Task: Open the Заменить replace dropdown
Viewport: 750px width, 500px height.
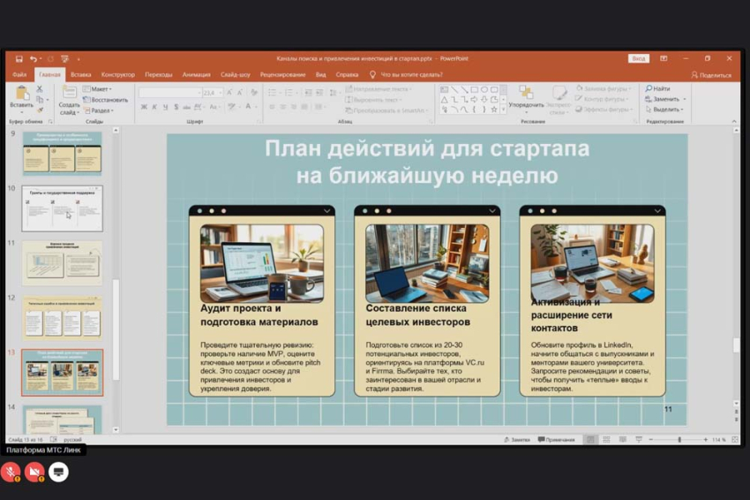Action: [x=685, y=99]
